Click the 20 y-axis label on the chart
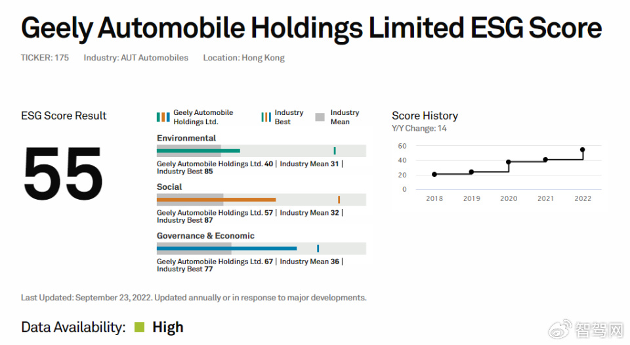Screen dimensions: 630x345 (x=402, y=175)
